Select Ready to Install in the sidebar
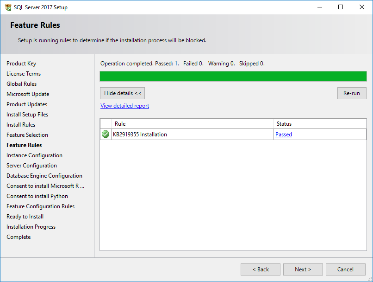Image resolution: width=373 pixels, height=282 pixels. pyautogui.click(x=25, y=216)
